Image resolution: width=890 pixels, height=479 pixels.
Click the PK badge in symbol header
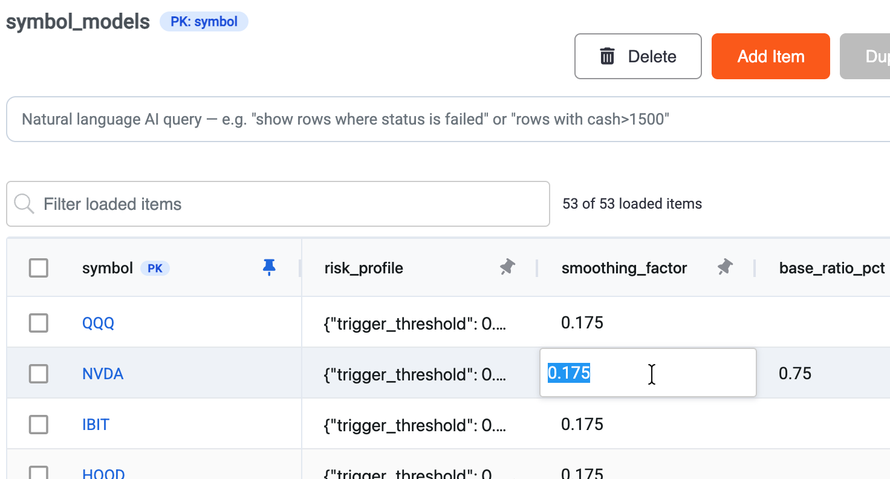[x=155, y=268]
